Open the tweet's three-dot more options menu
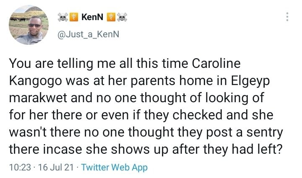 pos(287,17)
